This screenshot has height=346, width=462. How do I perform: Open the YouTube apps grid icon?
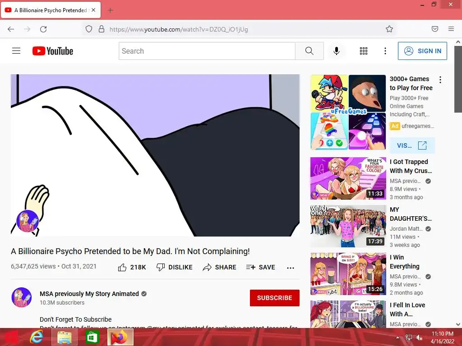click(x=364, y=51)
